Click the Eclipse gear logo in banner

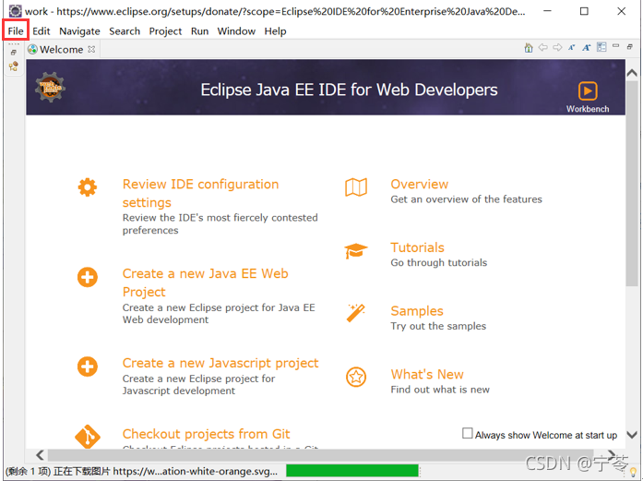pos(50,87)
